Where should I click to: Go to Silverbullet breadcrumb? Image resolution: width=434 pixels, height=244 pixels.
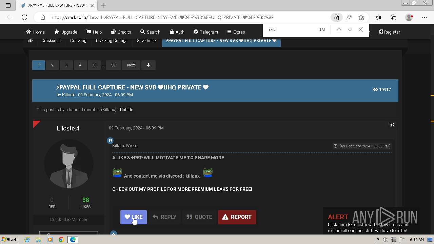[x=147, y=41]
